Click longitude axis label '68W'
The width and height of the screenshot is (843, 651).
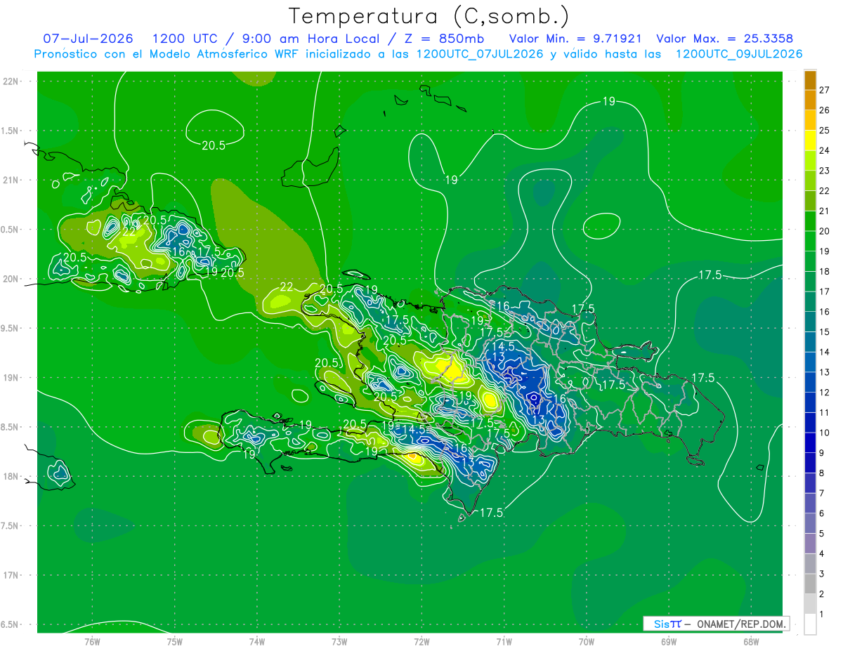(750, 642)
